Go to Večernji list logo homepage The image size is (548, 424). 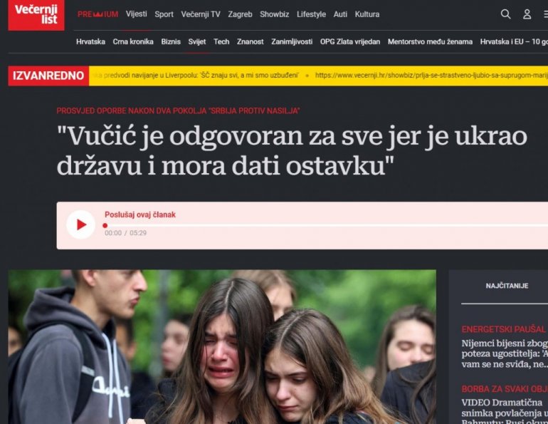tap(36, 15)
